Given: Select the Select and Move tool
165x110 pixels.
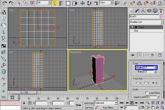Looking at the screenshot, I should [82, 3].
